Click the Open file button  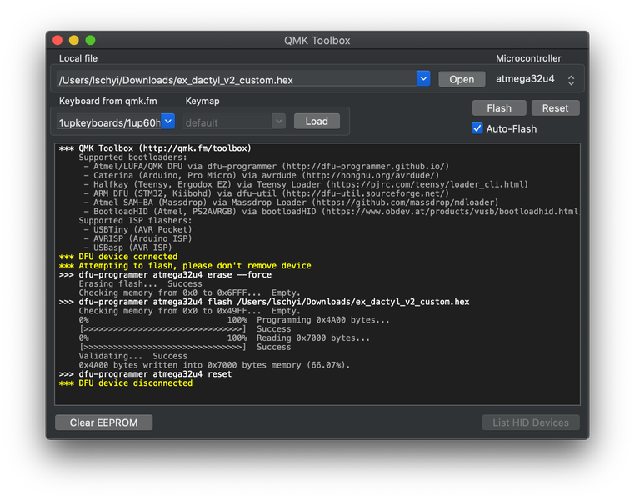(462, 79)
